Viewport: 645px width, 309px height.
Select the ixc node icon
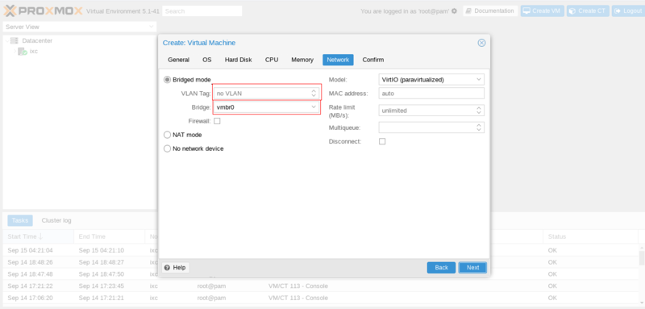tap(23, 52)
